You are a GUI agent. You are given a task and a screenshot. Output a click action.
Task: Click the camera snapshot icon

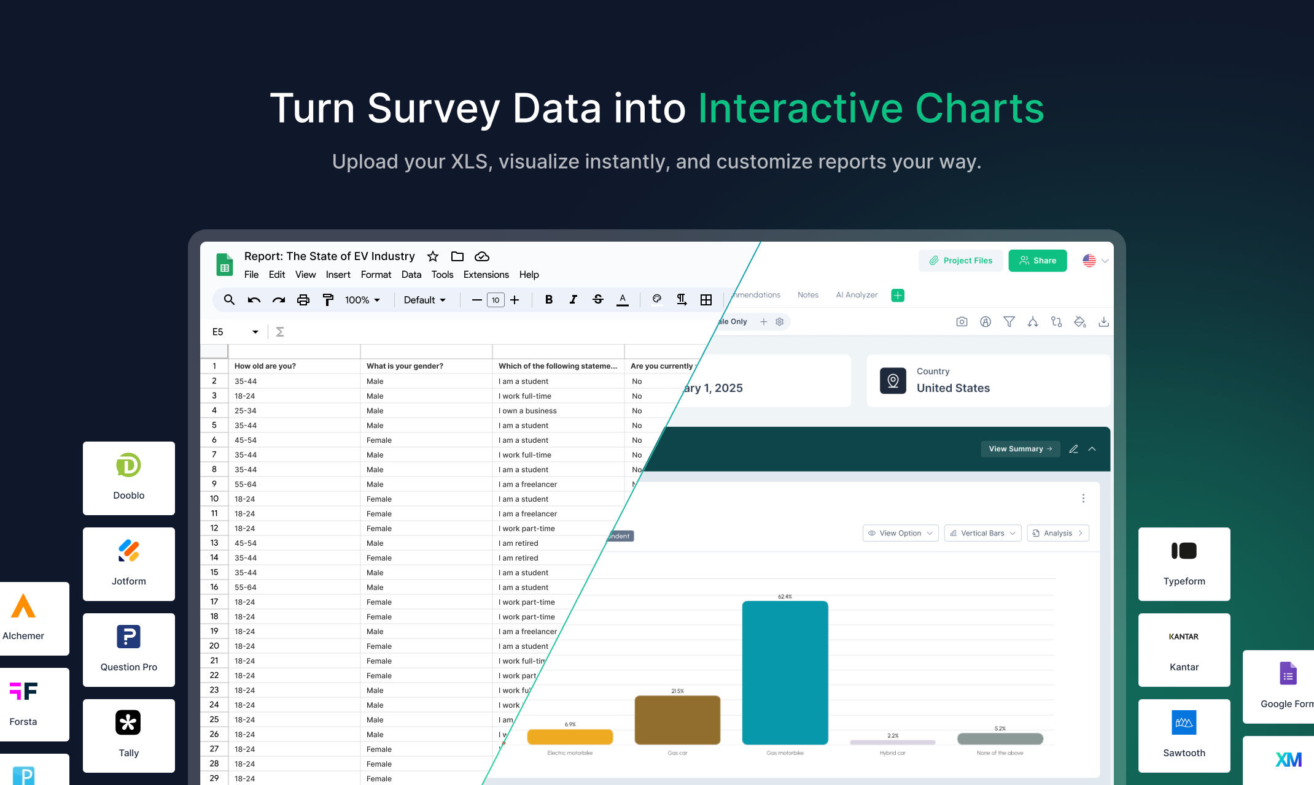[962, 322]
